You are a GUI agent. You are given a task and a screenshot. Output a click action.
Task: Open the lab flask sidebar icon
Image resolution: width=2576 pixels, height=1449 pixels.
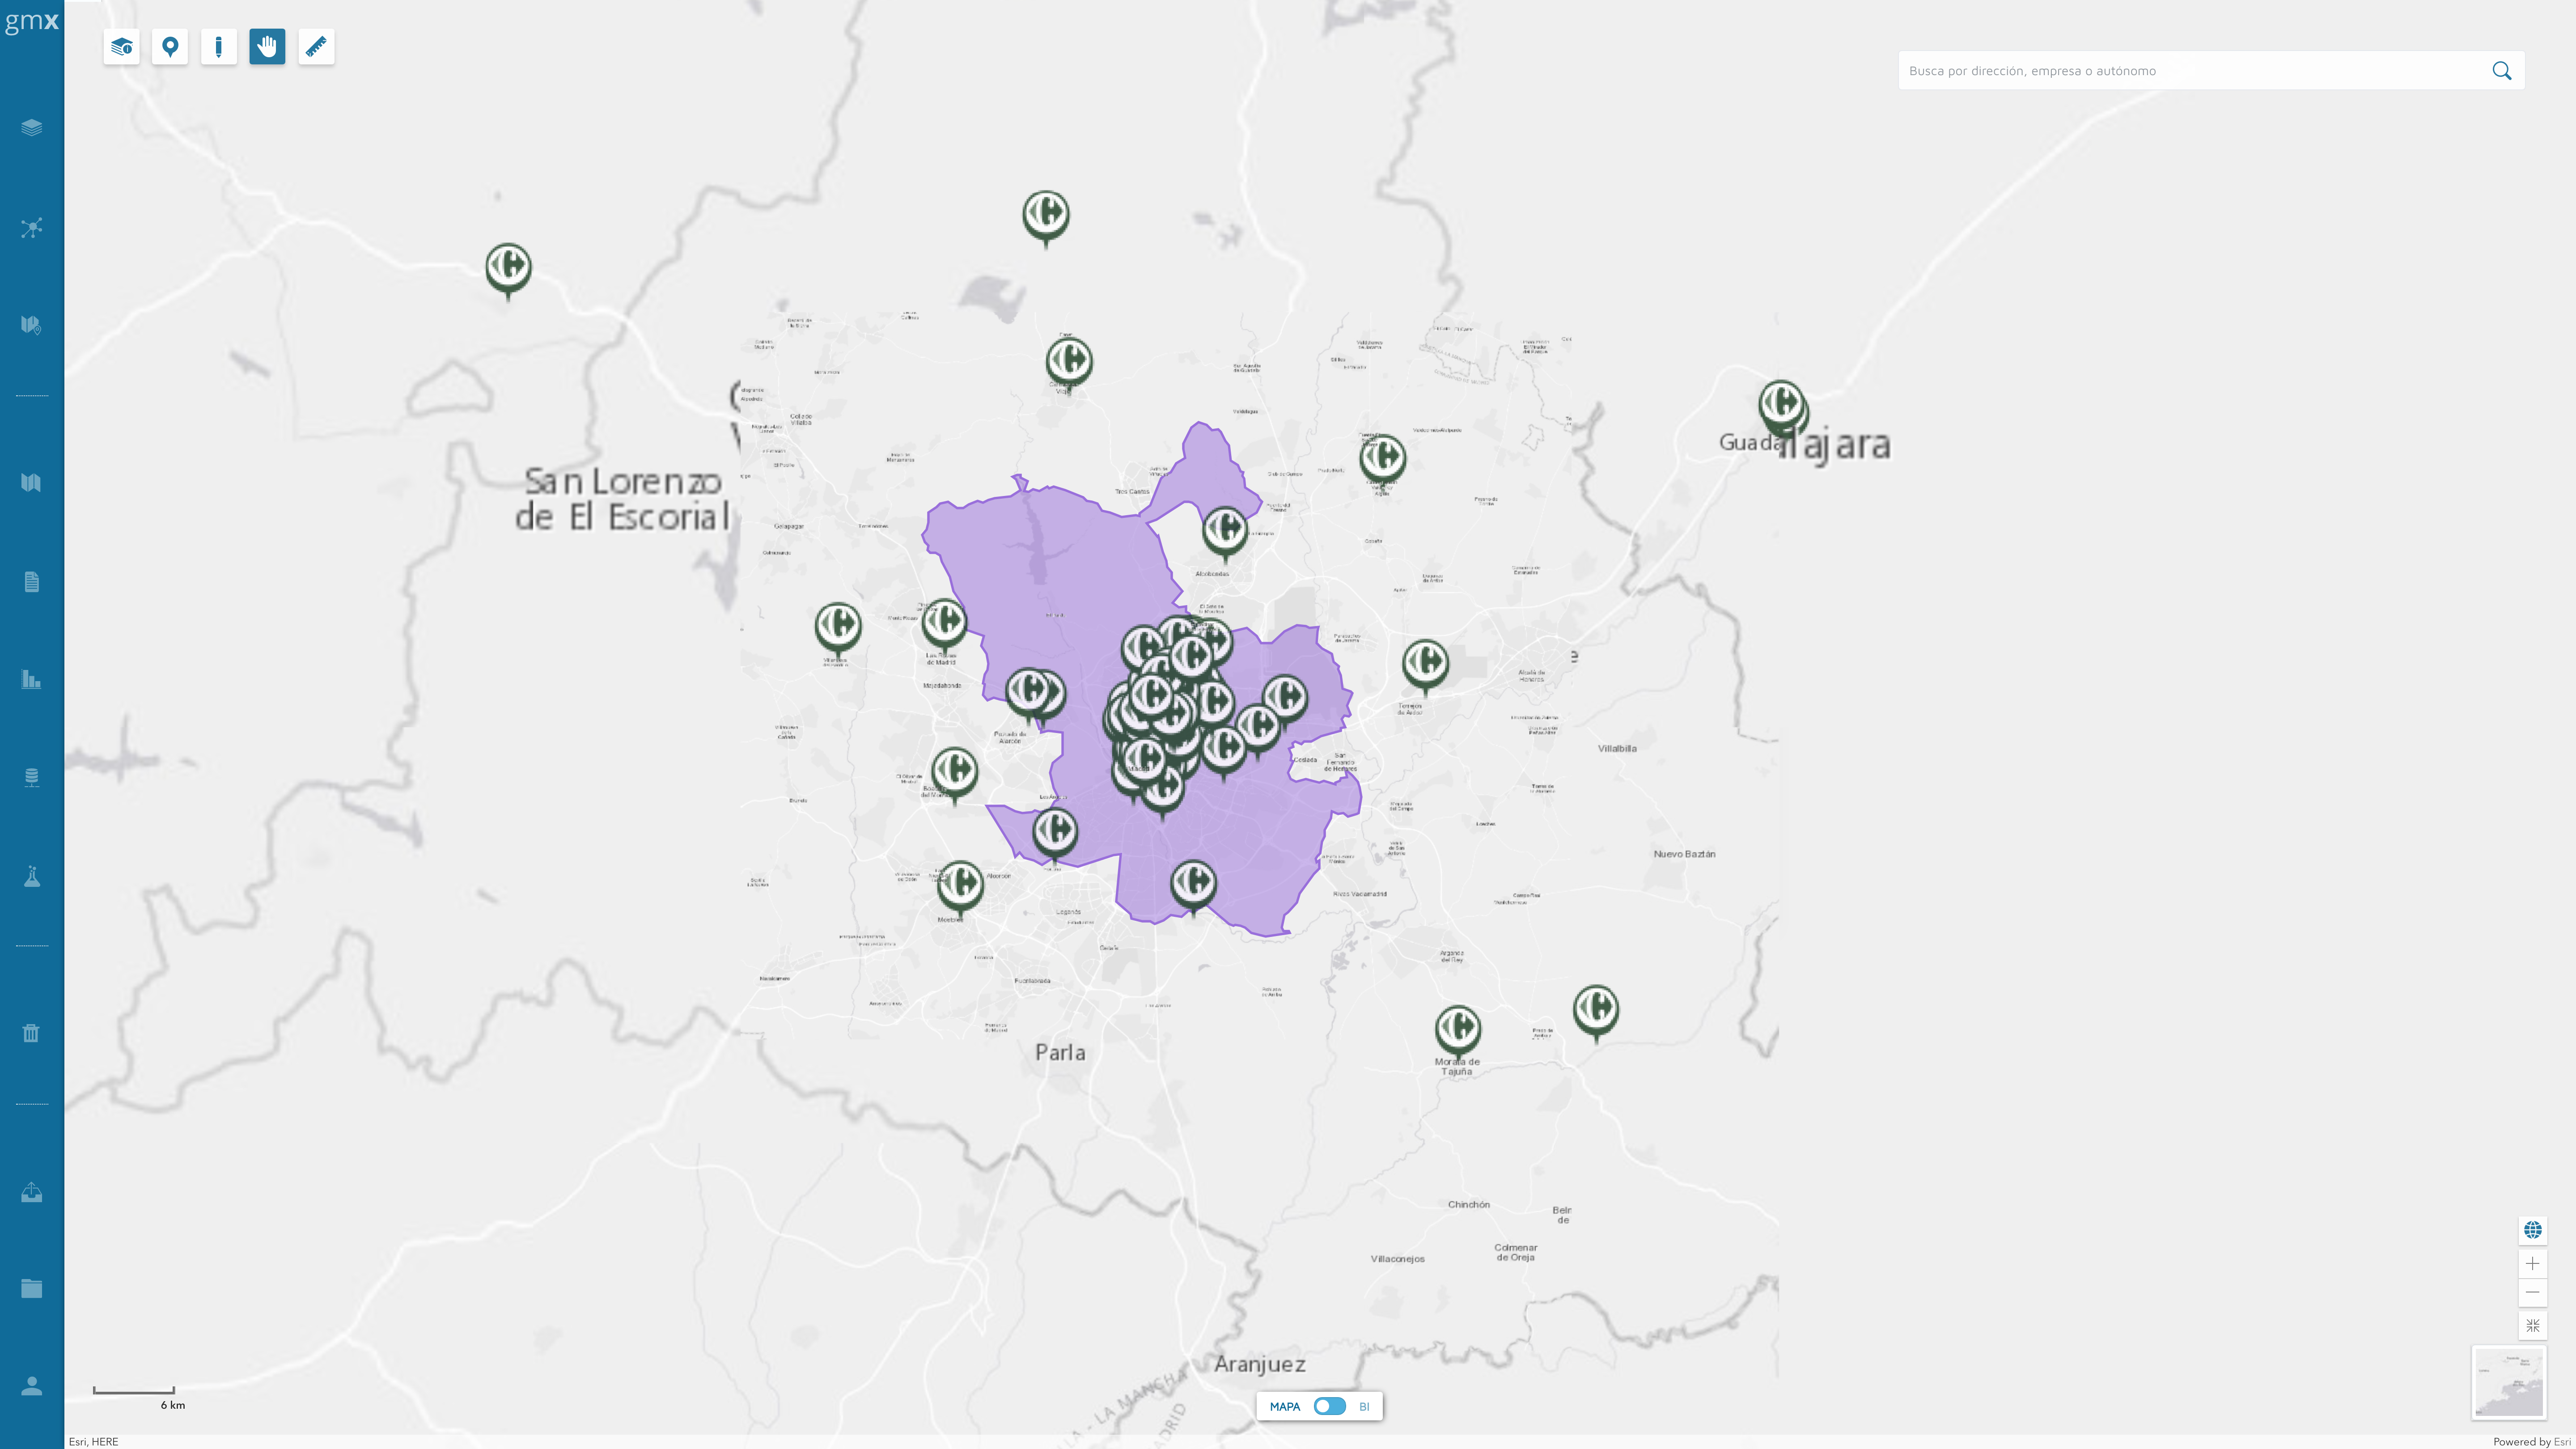coord(31,877)
